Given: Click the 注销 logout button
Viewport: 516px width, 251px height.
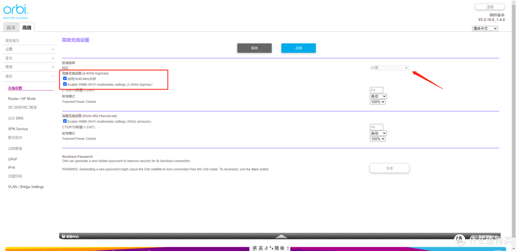Looking at the screenshot, I should coord(490,7).
